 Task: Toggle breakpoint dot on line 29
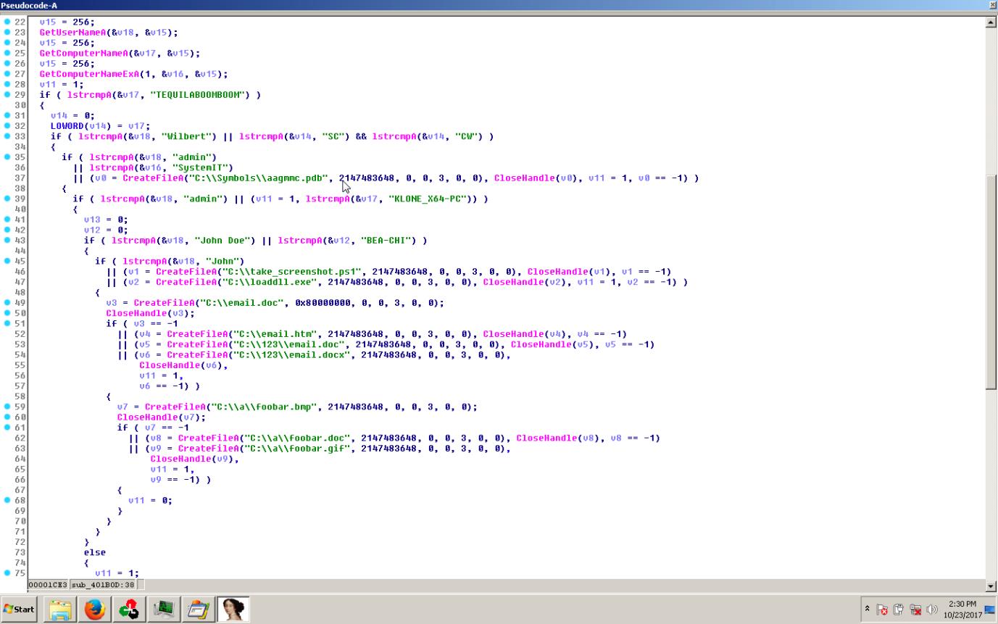coord(7,95)
